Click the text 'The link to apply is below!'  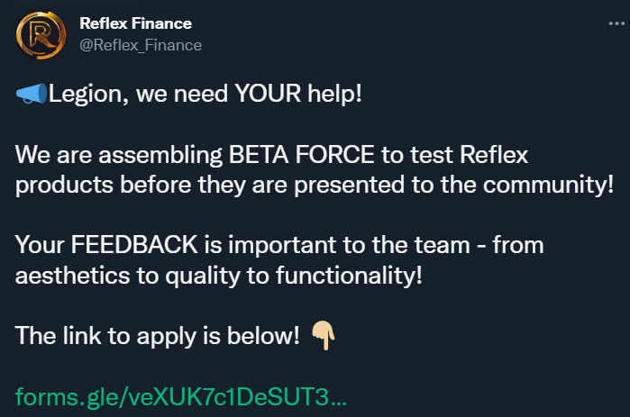click(157, 336)
